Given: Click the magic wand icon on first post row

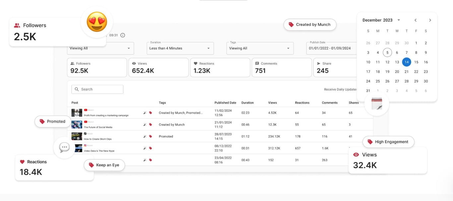Looking at the screenshot, I should click(145, 113).
